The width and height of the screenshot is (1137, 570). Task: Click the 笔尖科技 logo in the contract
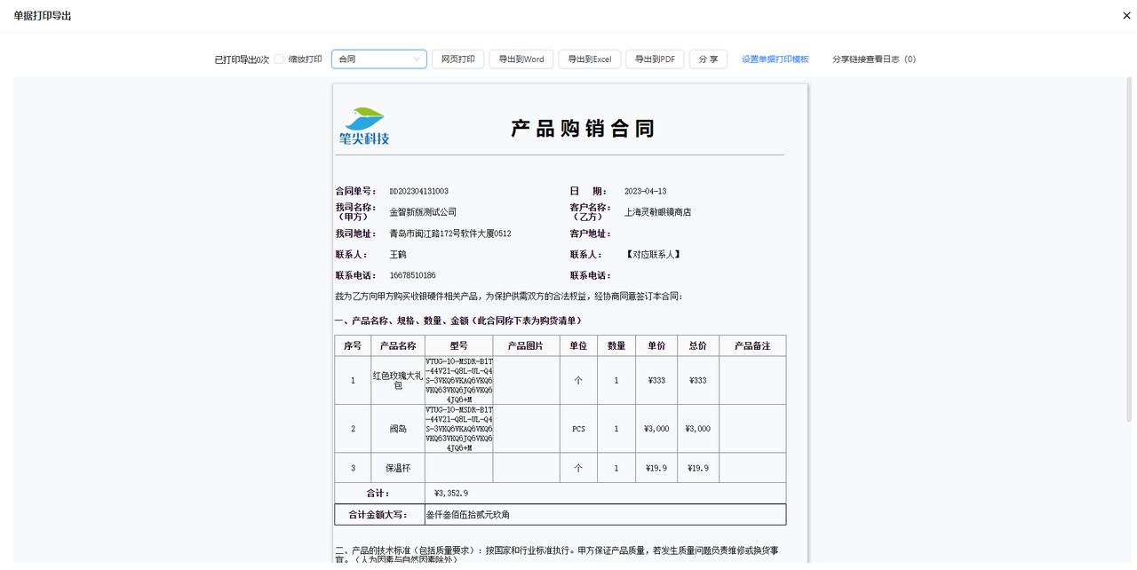[364, 126]
